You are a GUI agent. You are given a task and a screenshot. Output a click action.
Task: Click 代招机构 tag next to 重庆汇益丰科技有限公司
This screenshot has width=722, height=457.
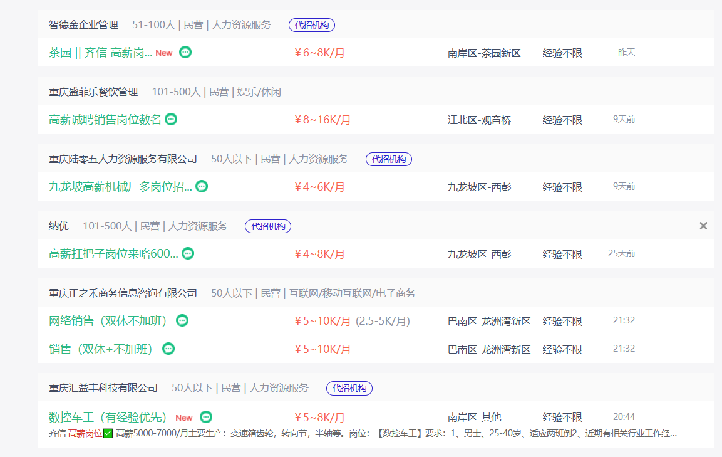[349, 388]
